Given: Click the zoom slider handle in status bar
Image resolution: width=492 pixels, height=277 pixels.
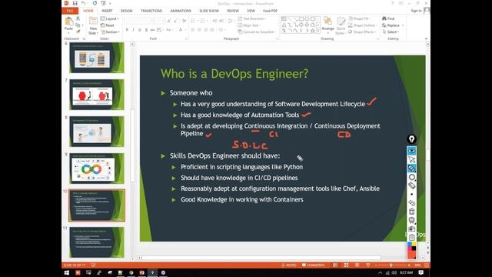Looking at the screenshot, I should click(x=391, y=265).
